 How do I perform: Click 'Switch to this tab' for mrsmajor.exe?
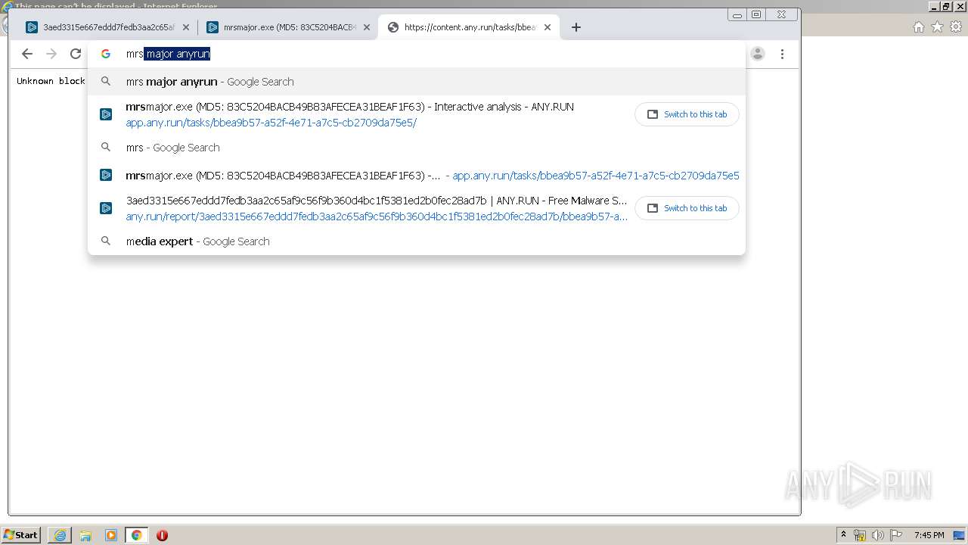[x=687, y=114]
